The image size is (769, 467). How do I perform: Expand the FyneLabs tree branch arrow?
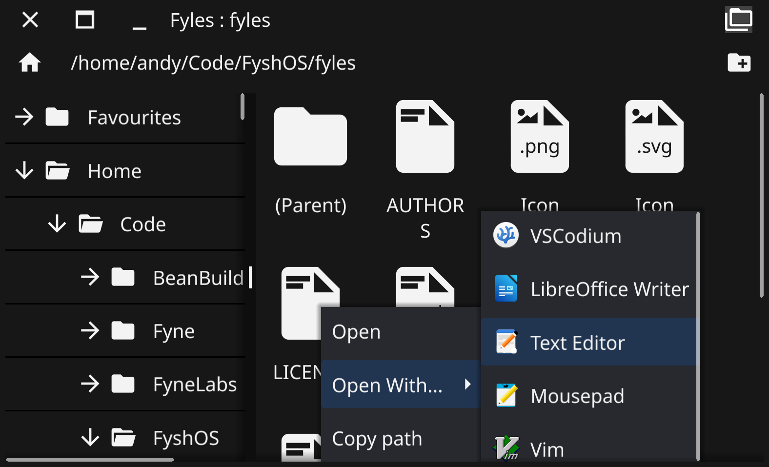pos(90,384)
